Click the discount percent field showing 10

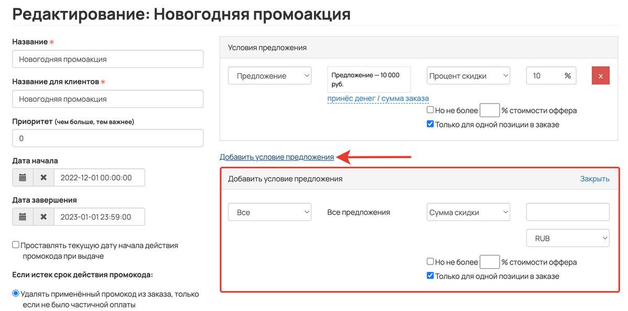pyautogui.click(x=551, y=76)
